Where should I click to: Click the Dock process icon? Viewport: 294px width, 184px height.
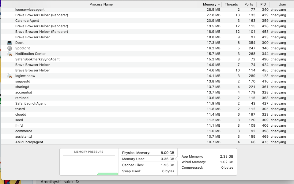click(9, 43)
